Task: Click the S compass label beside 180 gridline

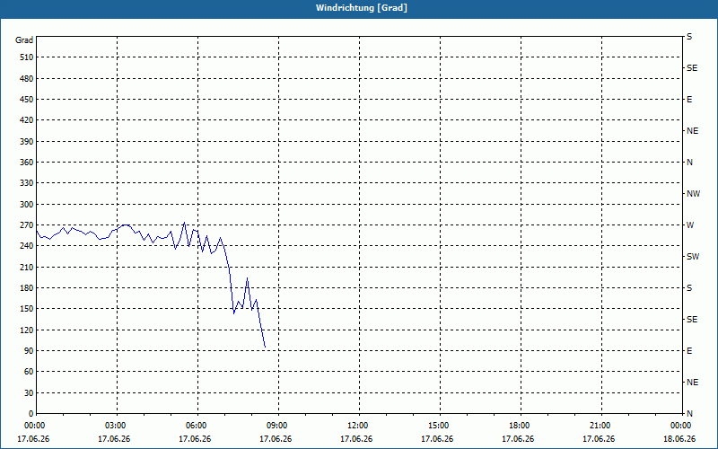Action: 689,288
